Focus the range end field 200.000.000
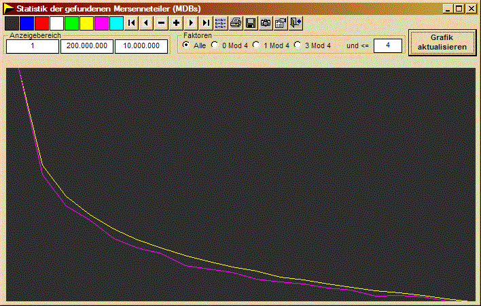The height and width of the screenshot is (306, 481). click(87, 46)
